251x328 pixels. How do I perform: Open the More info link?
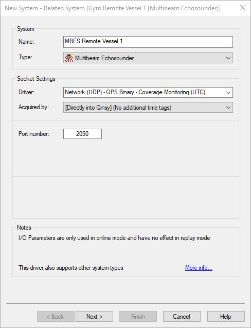(199, 268)
